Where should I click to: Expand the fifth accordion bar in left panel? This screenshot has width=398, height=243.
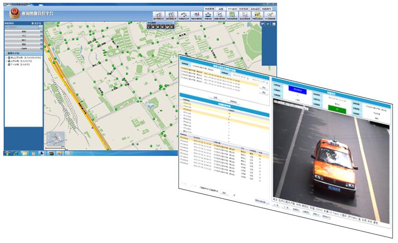pos(23,49)
